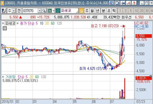
Task: Open the dropdown arrow next to 뉴
Action: click(53, 11)
